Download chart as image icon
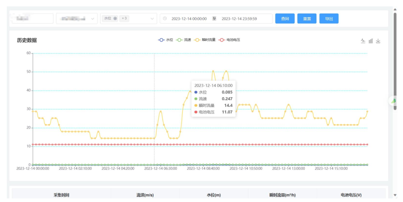 [x=378, y=41]
